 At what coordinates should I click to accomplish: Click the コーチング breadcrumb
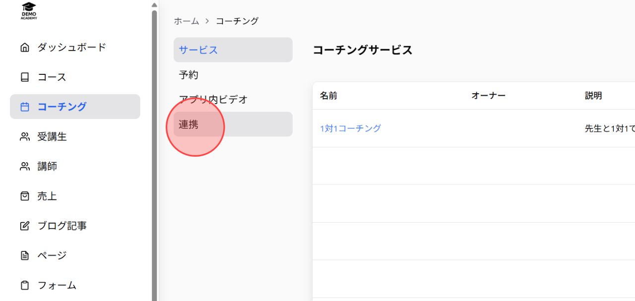(237, 21)
